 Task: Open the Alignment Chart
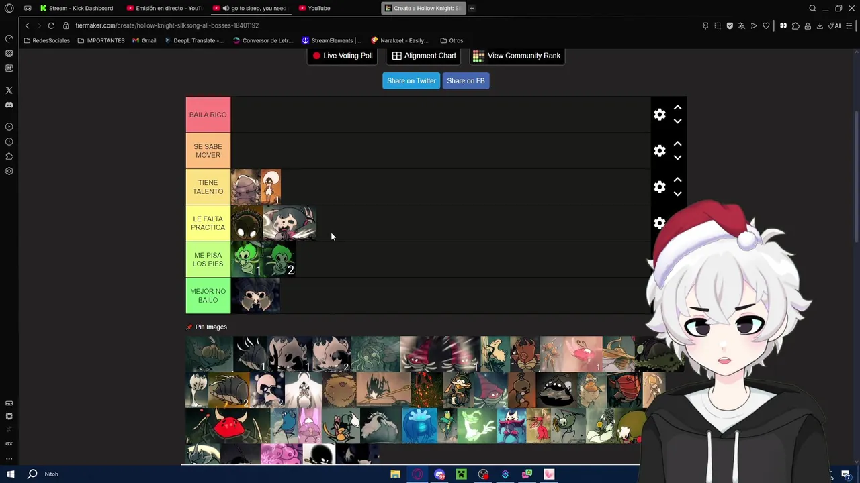coord(424,56)
